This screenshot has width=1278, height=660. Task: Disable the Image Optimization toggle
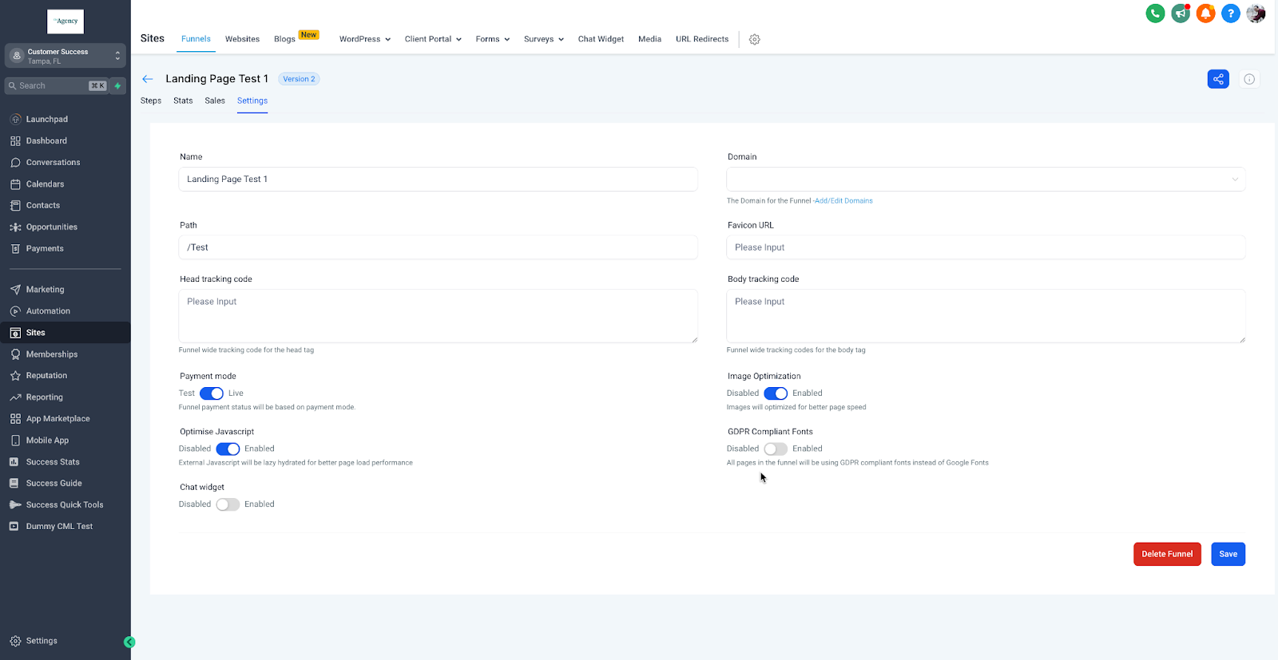click(x=775, y=393)
